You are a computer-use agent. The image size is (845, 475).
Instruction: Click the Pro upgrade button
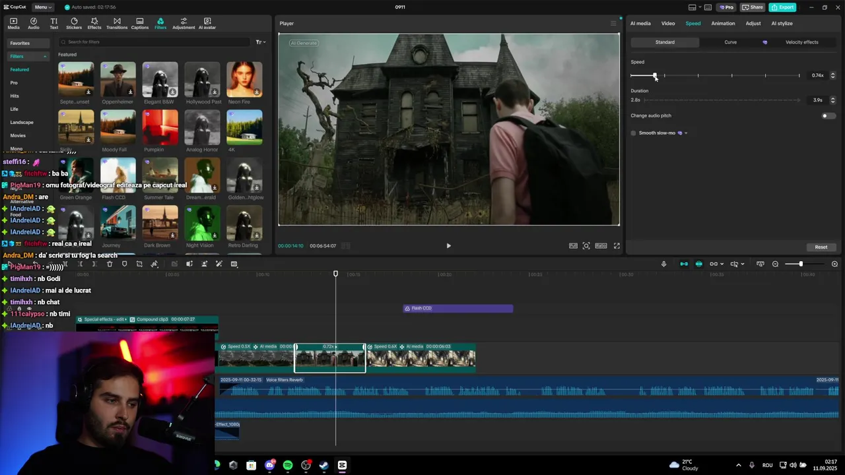coord(726,7)
